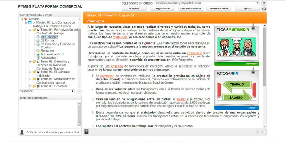Viewport: 285px width, 142px height.
Task: Click the power/logout icon
Action: point(264,9)
